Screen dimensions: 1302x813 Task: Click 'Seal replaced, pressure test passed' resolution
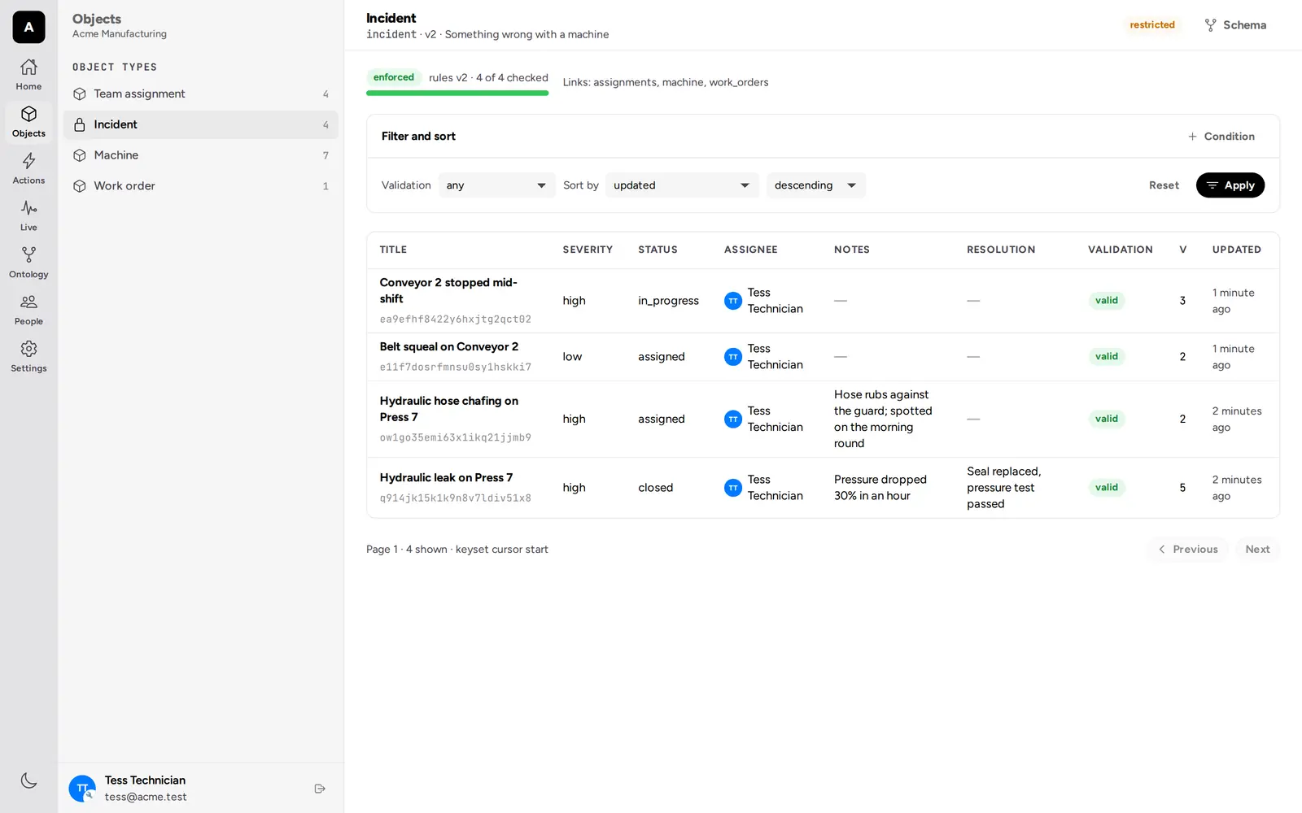coord(1003,488)
